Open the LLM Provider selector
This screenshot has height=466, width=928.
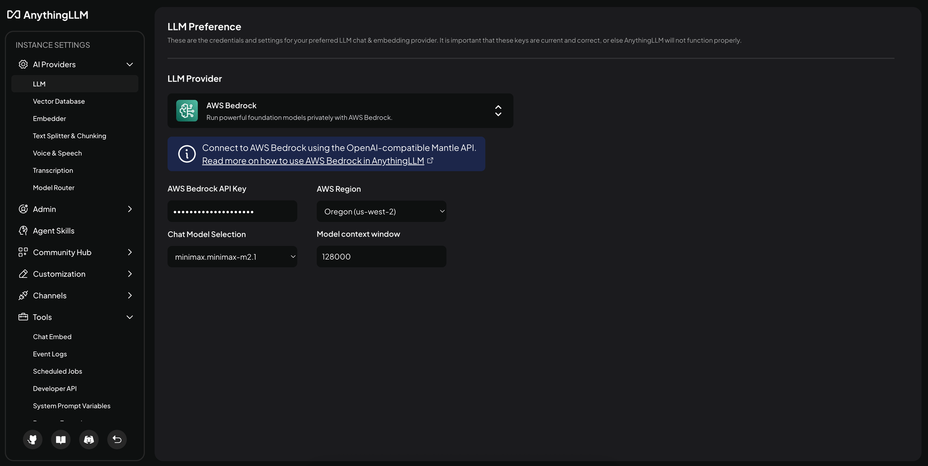click(x=340, y=111)
